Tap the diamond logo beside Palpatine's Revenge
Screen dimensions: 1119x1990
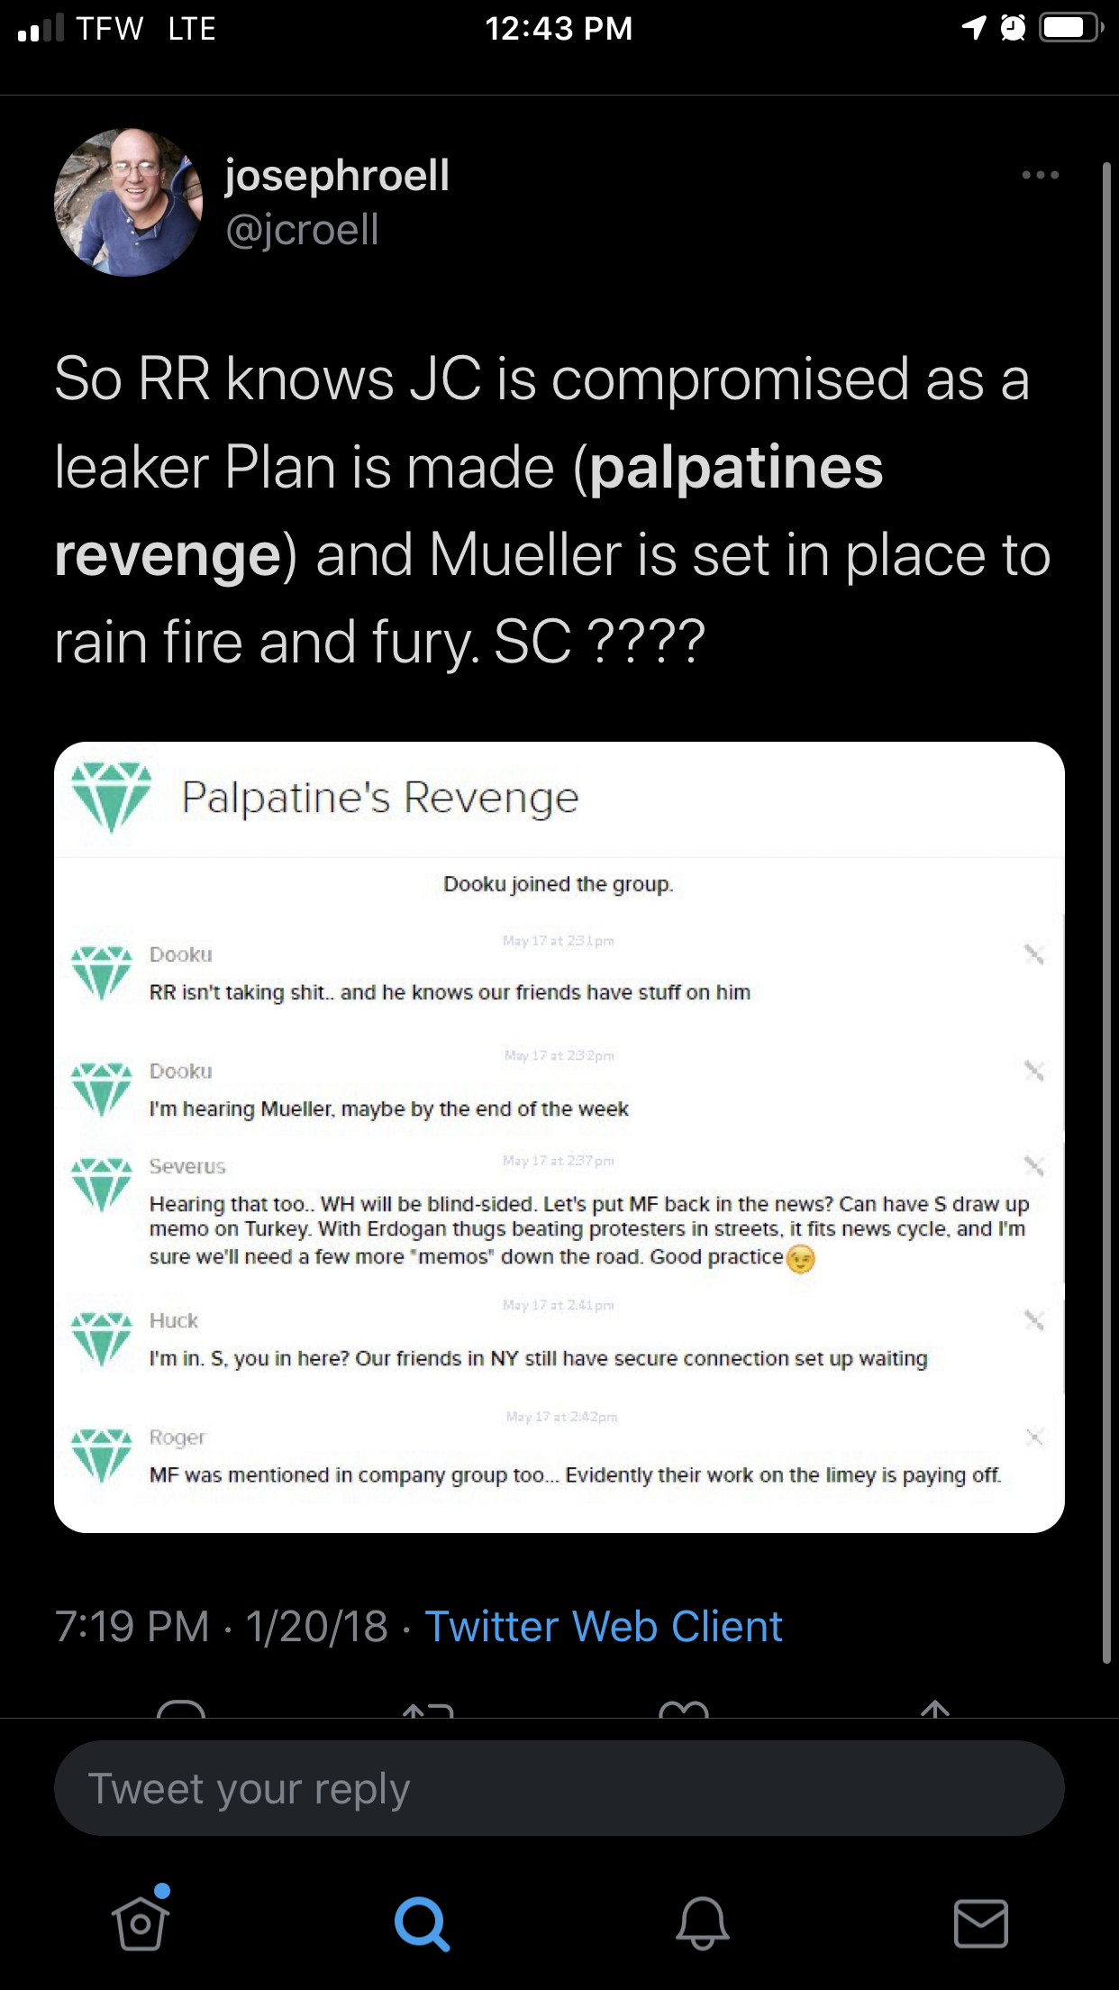pyautogui.click(x=111, y=797)
